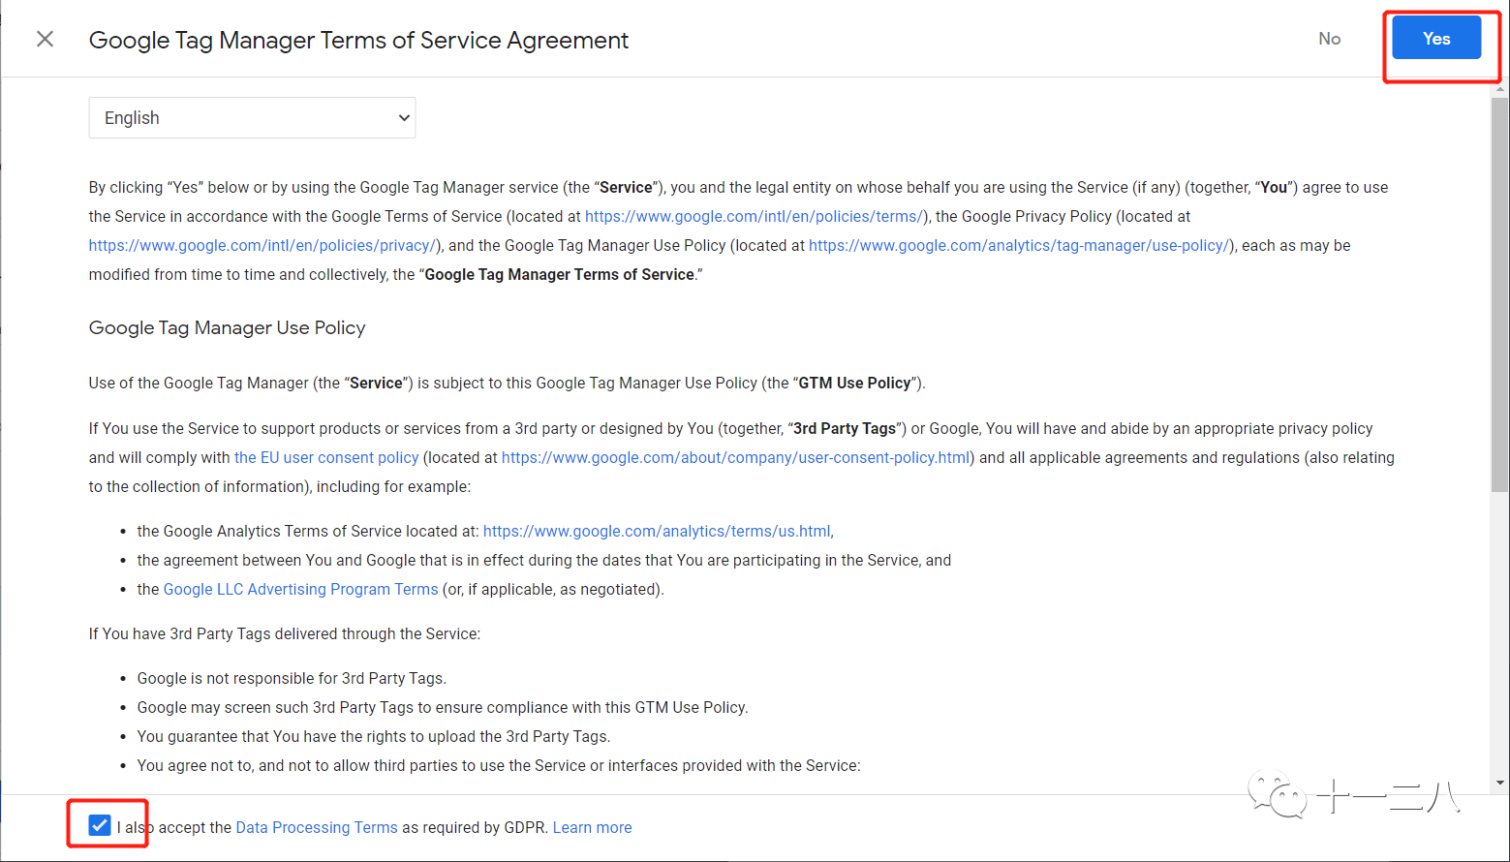Click the scrollbar down arrow
The width and height of the screenshot is (1510, 862).
coord(1500,783)
